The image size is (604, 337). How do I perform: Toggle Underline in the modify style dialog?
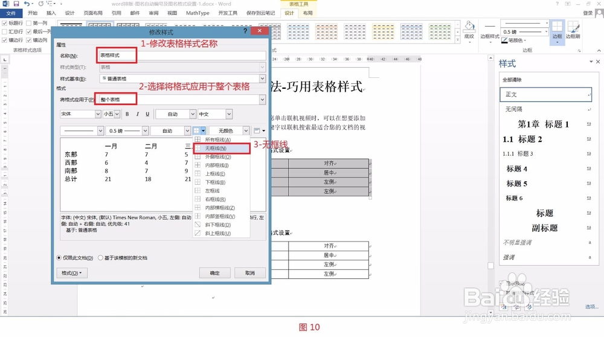(147, 114)
